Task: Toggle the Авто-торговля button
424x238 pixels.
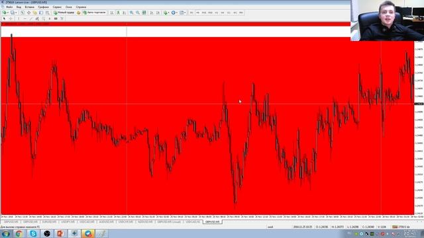Action: point(94,13)
